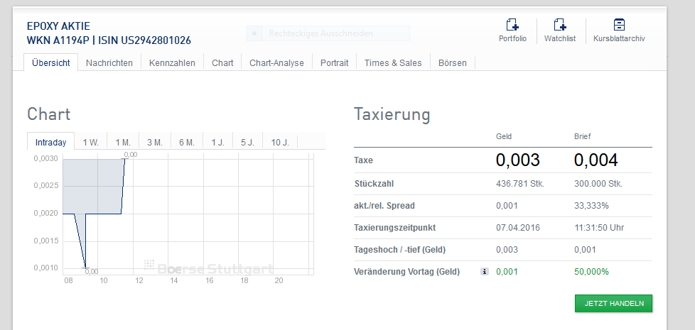Open the Portrait tab

[x=334, y=63]
